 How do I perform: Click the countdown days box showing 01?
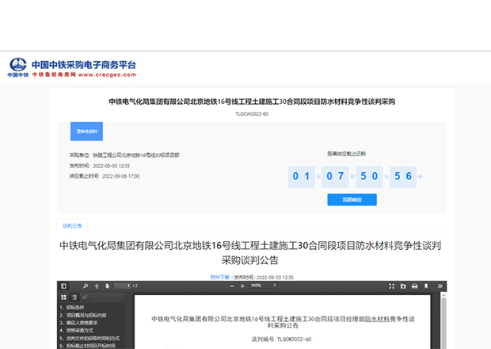pyautogui.click(x=301, y=177)
